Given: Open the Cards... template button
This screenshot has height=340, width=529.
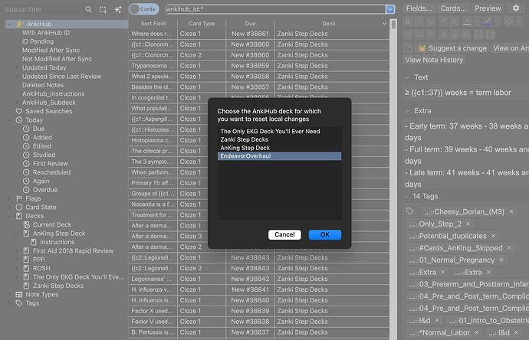Looking at the screenshot, I should (x=453, y=8).
